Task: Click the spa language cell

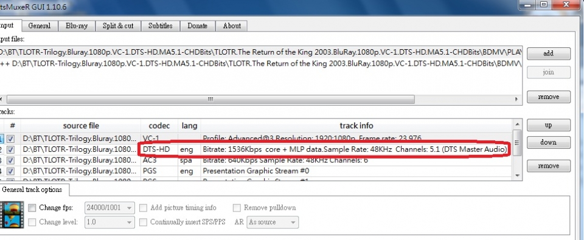Action: tap(189, 160)
